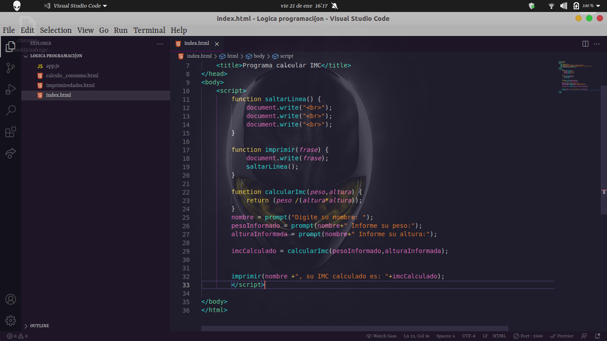This screenshot has width=607, height=341.
Task: Click the Prettier status bar item
Action: [x=562, y=336]
